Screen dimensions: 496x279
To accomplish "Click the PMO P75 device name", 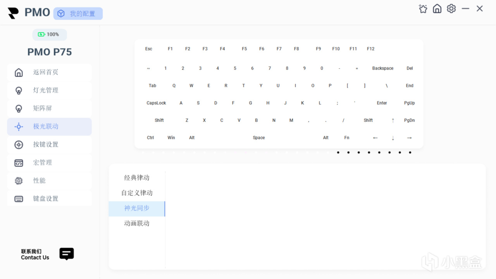I will coord(50,52).
